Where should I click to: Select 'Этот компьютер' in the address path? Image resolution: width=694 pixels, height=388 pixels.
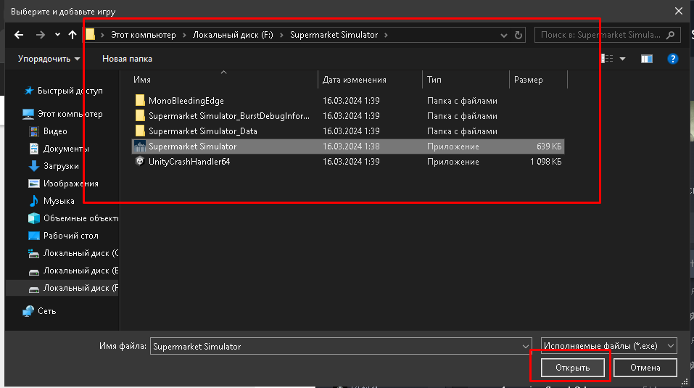(x=144, y=35)
